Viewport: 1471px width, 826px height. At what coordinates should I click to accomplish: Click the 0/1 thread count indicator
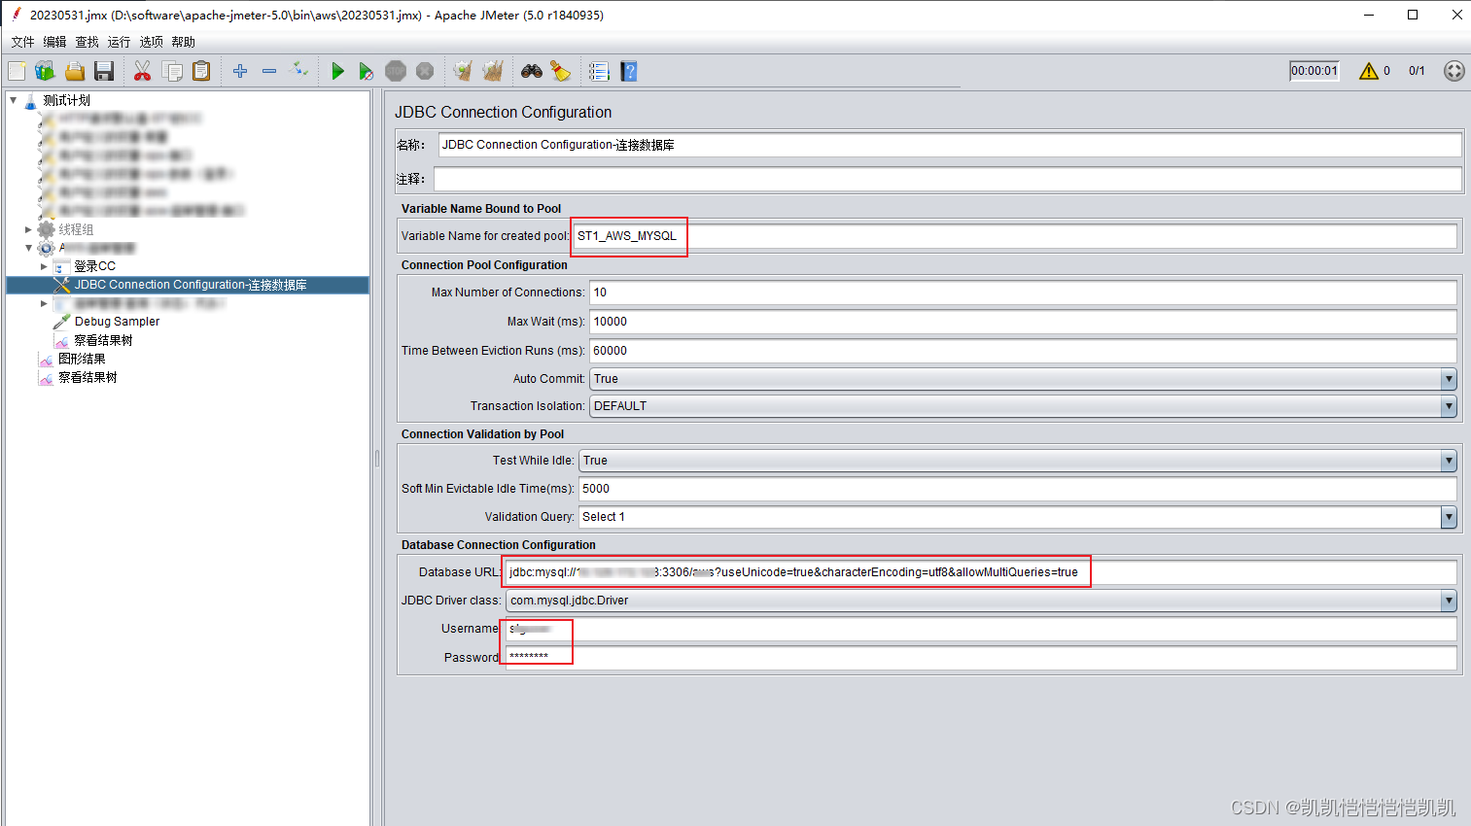[1417, 71]
